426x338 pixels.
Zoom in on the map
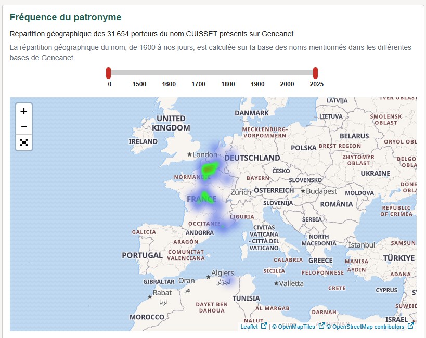point(24,110)
